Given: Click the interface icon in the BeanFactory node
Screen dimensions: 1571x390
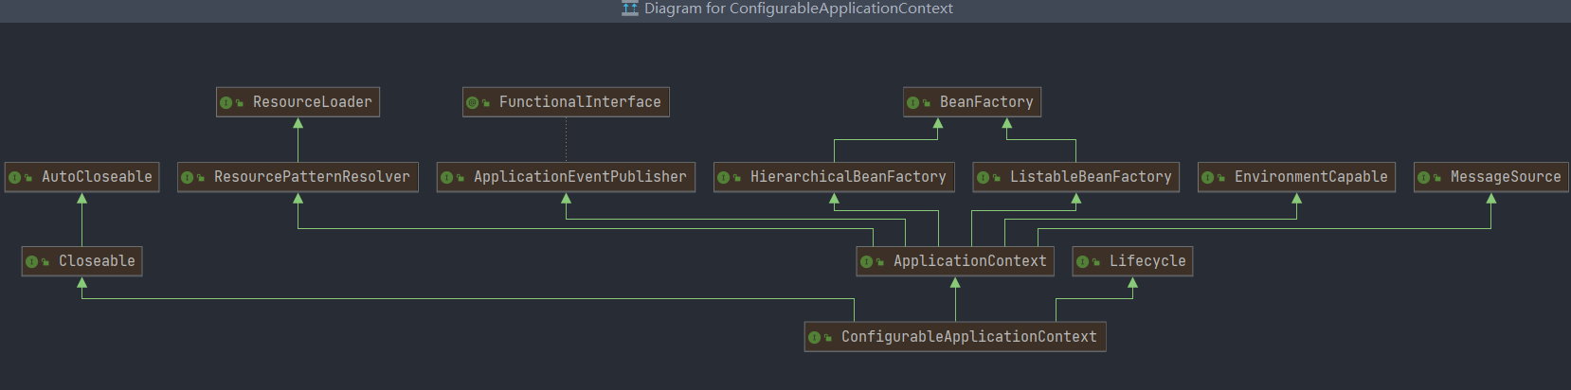Looking at the screenshot, I should (x=912, y=102).
